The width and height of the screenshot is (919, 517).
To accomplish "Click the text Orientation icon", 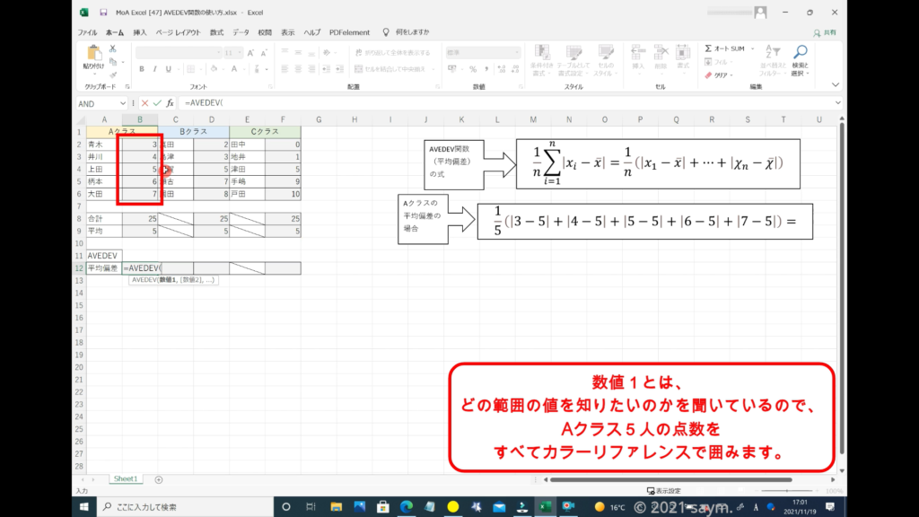I will pos(327,52).
